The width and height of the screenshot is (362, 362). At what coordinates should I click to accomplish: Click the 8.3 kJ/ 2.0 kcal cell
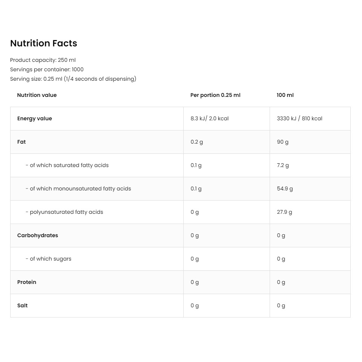[x=210, y=118]
